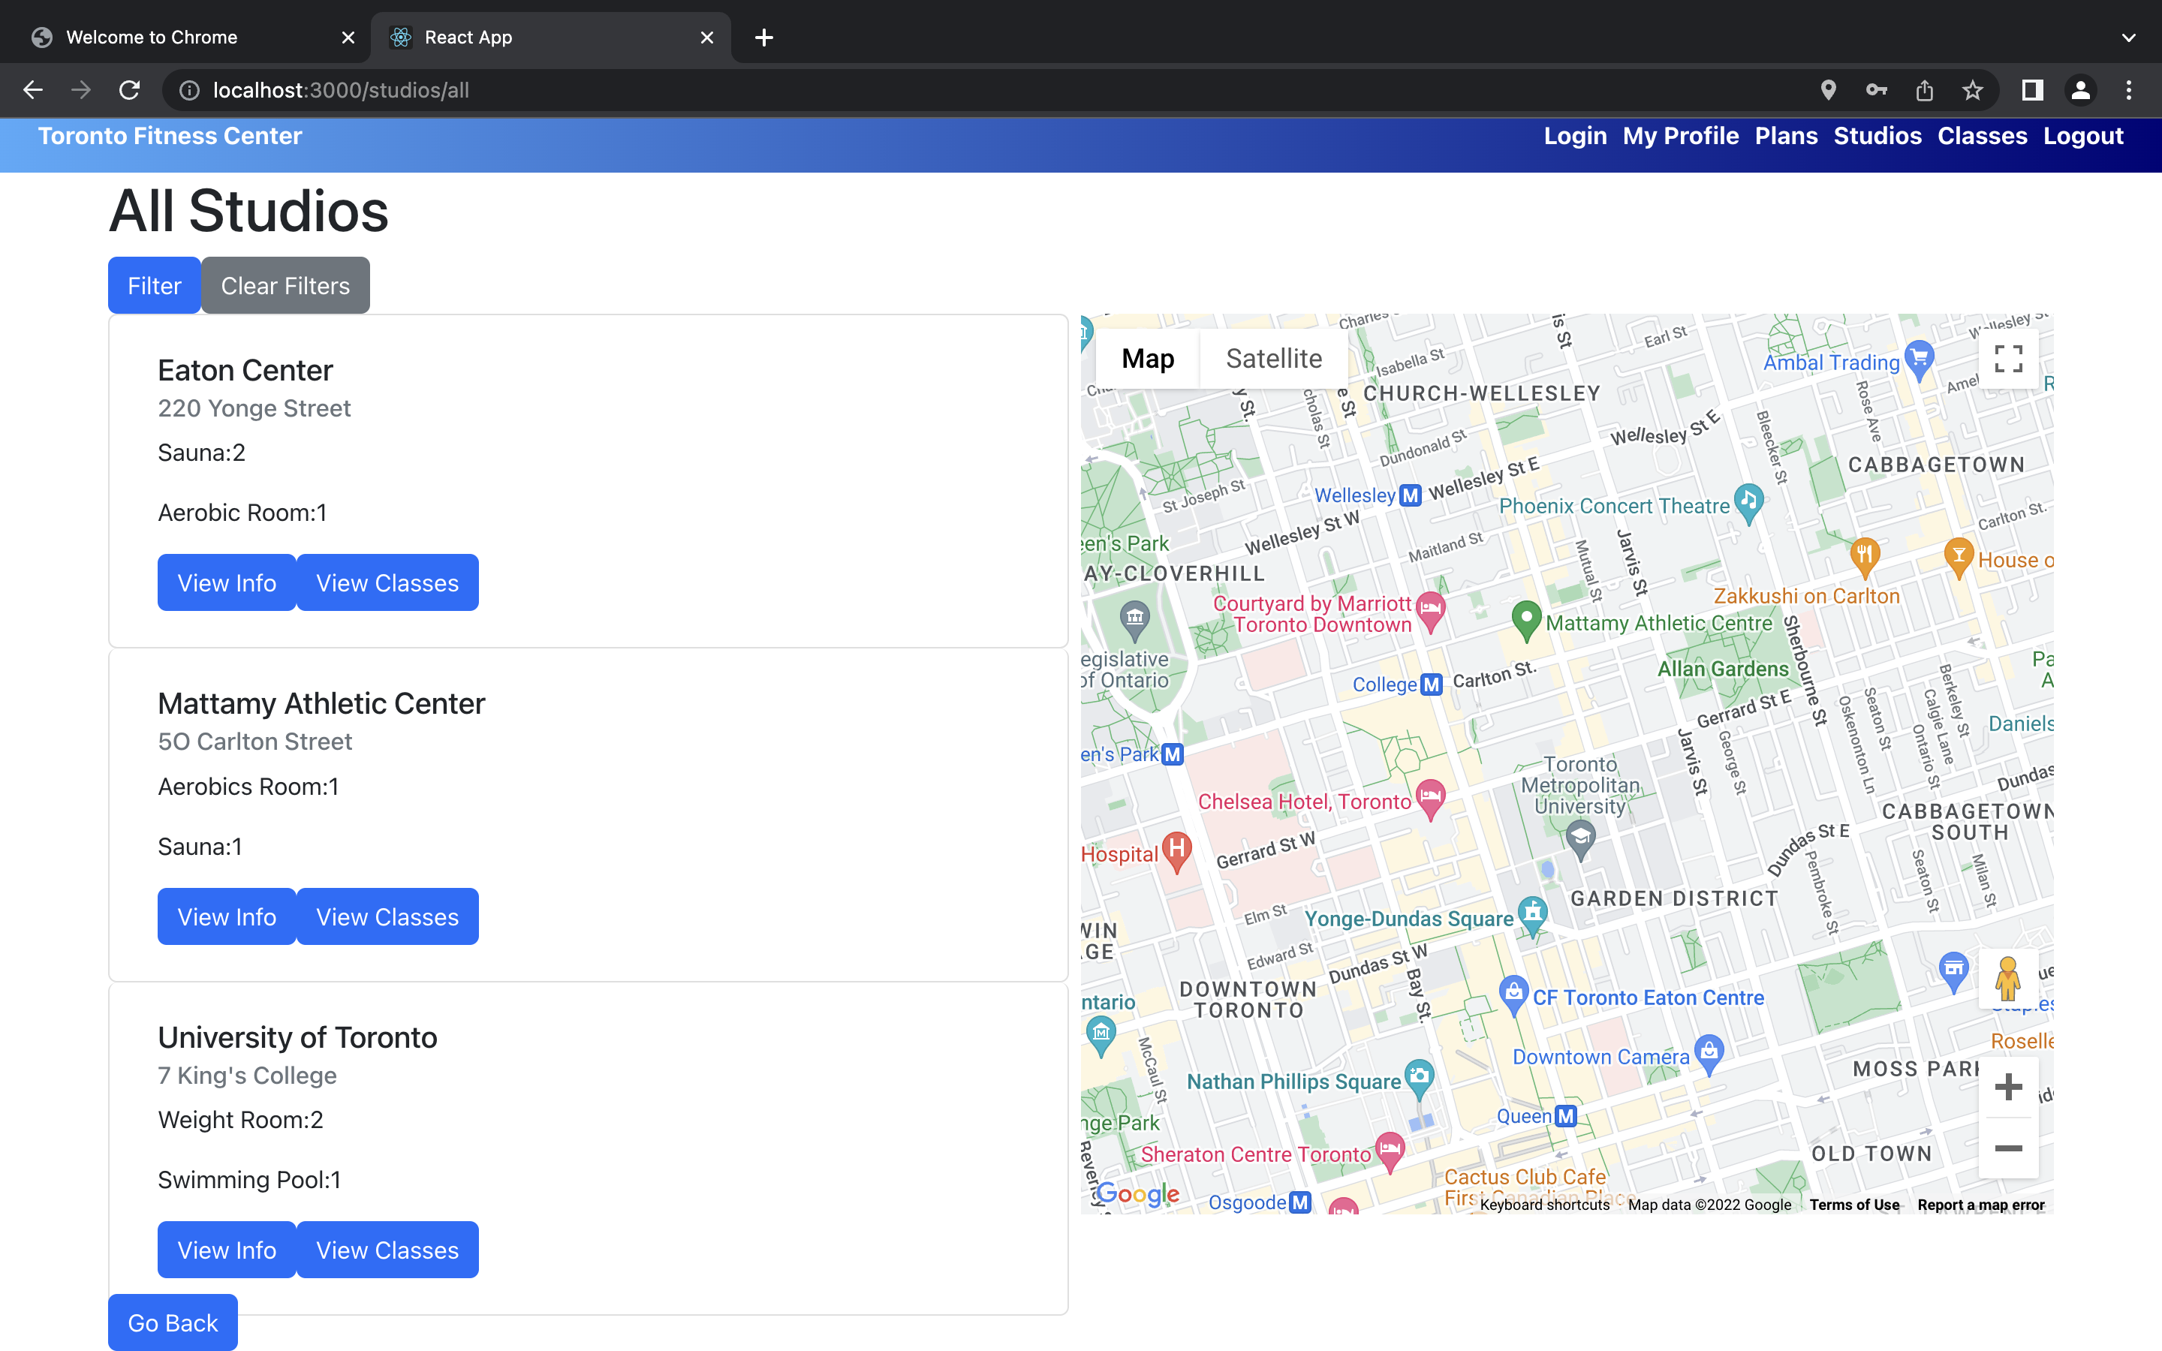Viewport: 2162px width, 1351px height.
Task: Click the map zoom out minus button
Action: pos(2007,1148)
